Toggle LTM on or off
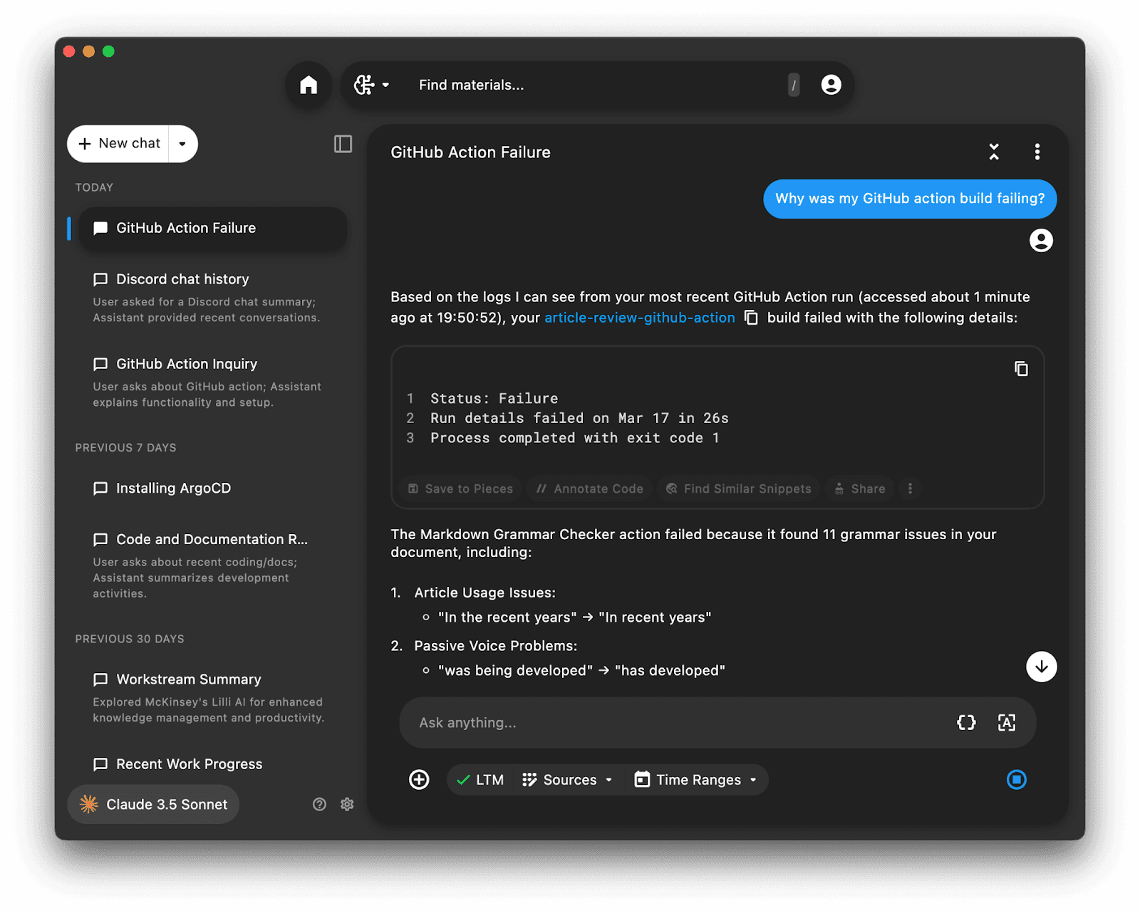Screen dimensions: 1140x913 (x=480, y=780)
